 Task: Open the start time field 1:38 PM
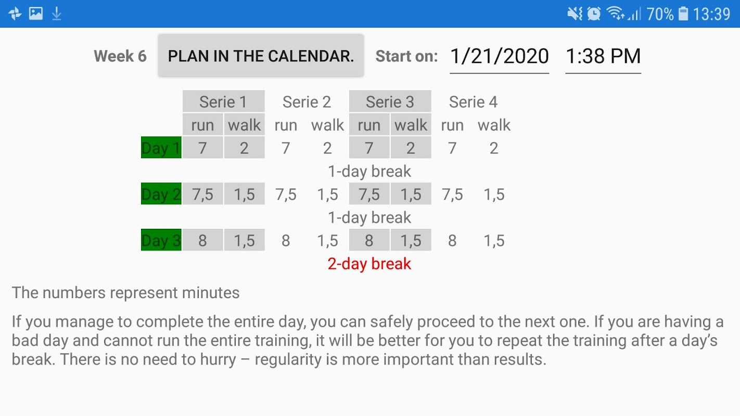[x=603, y=56]
